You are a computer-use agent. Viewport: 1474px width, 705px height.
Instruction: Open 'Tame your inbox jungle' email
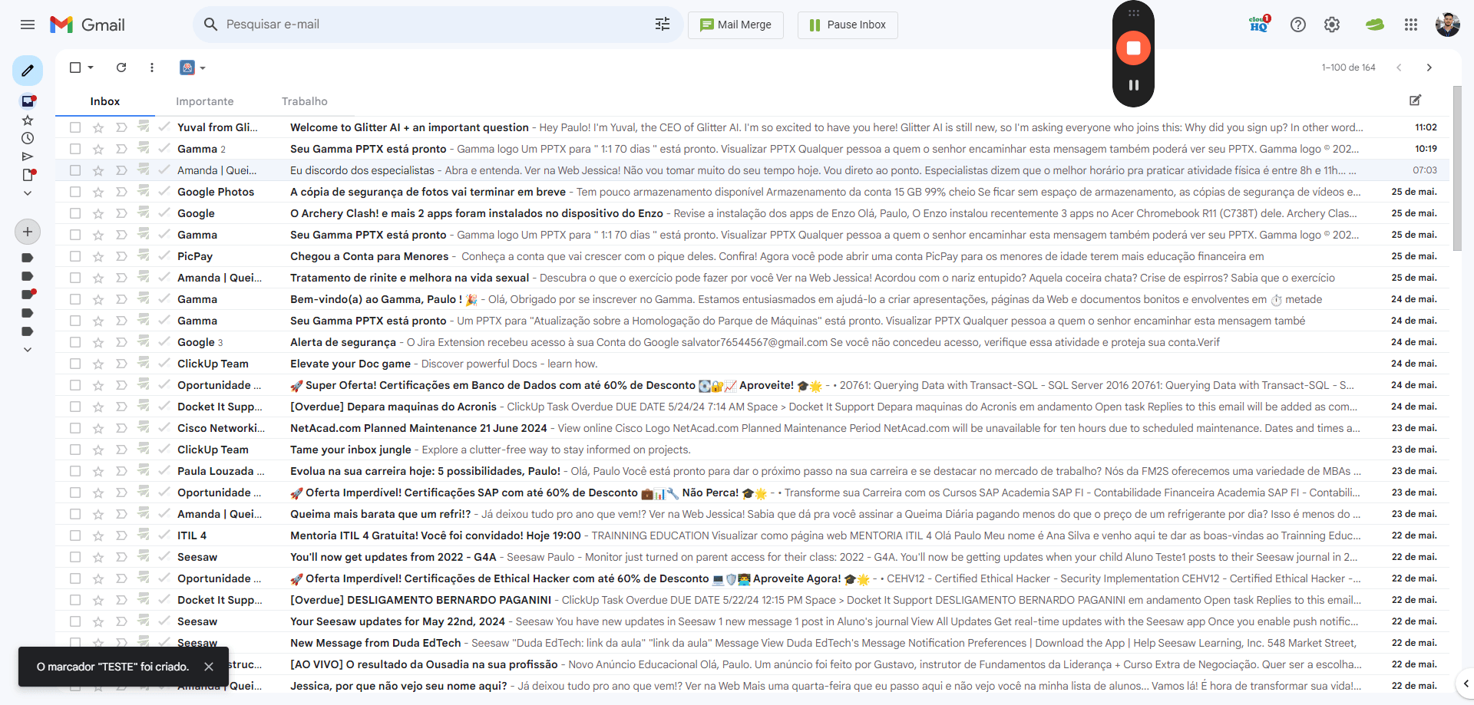point(752,450)
